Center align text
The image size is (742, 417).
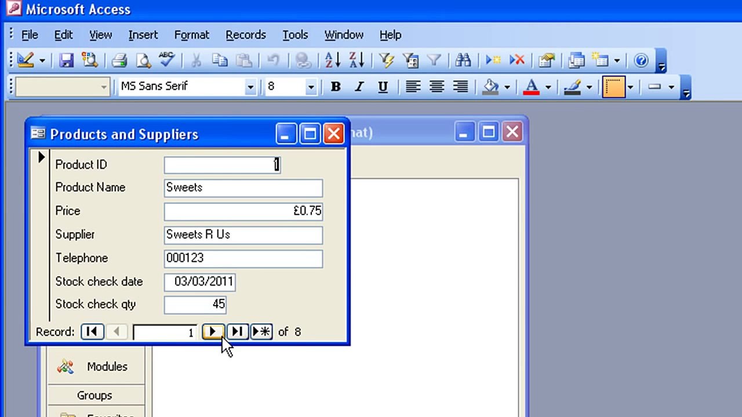pyautogui.click(x=437, y=87)
